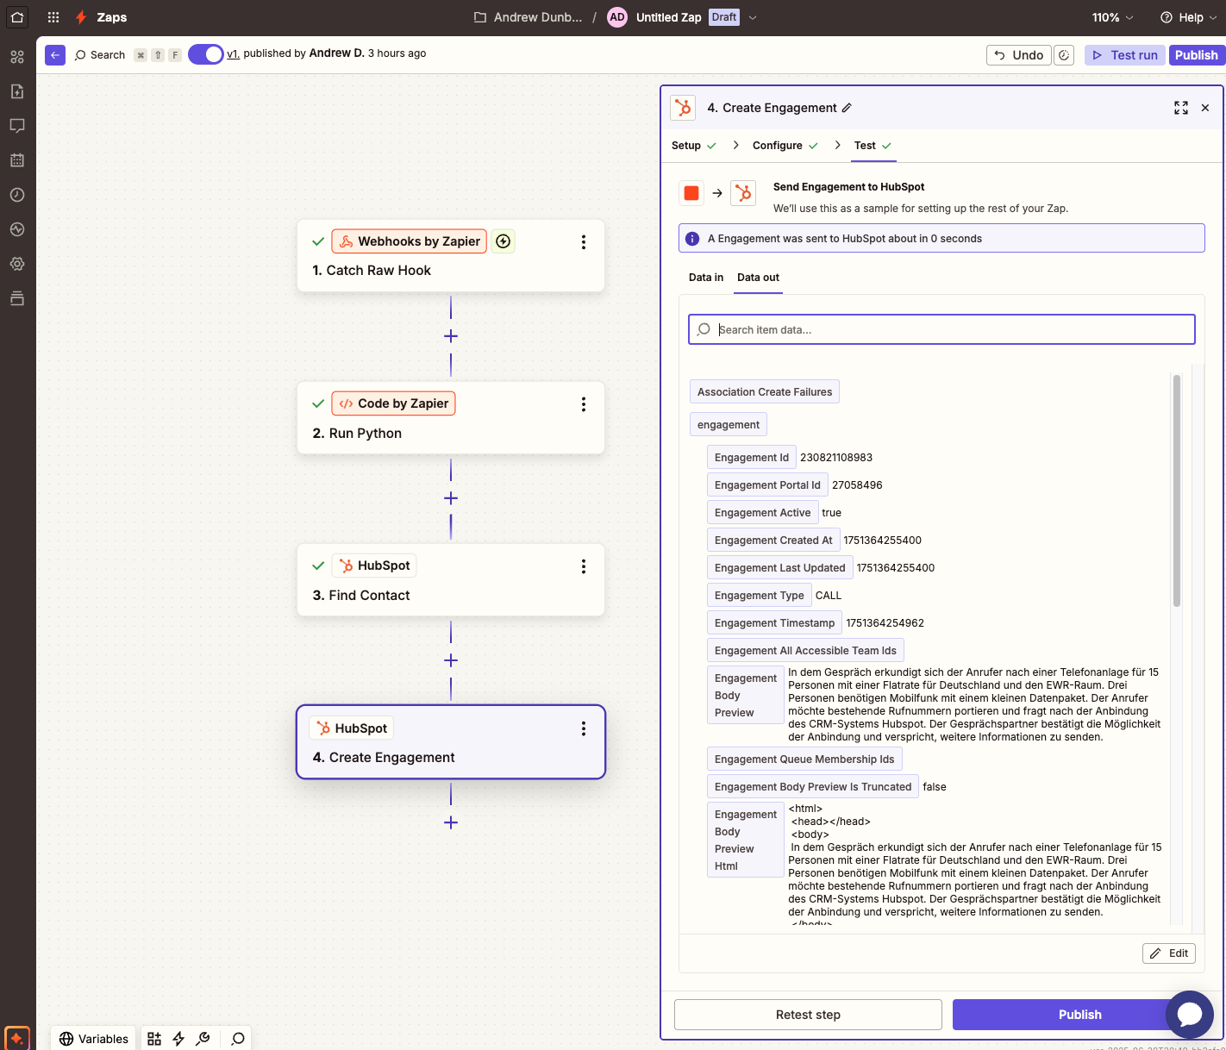Close the Create Engagement panel
This screenshot has height=1050, width=1226.
1205,108
